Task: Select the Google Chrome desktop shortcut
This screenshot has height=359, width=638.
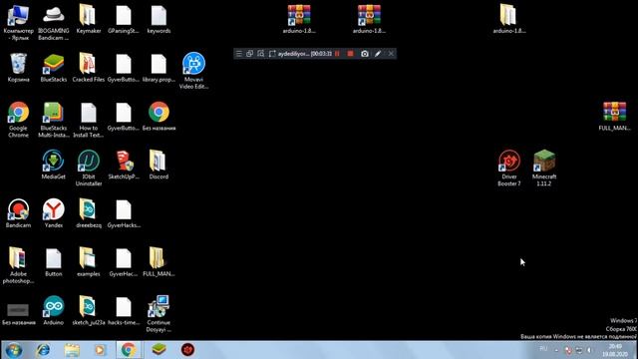Action: 18,120
